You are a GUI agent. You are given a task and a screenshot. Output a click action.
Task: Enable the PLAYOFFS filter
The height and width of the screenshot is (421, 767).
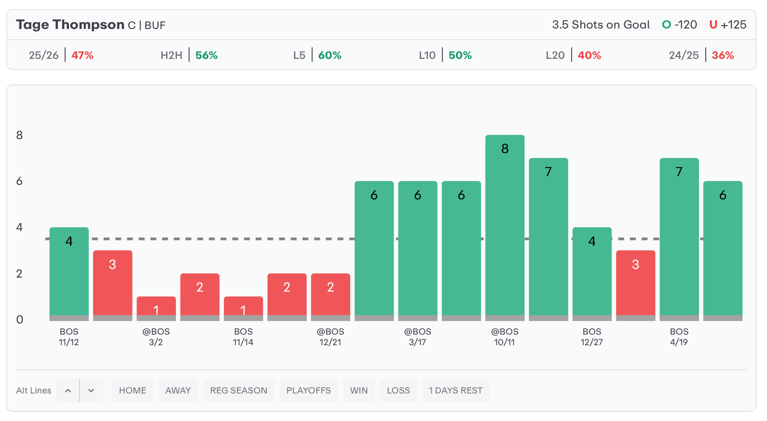(308, 391)
